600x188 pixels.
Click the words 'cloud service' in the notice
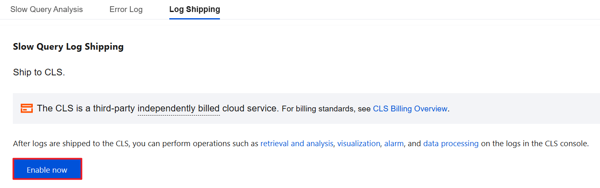click(250, 108)
